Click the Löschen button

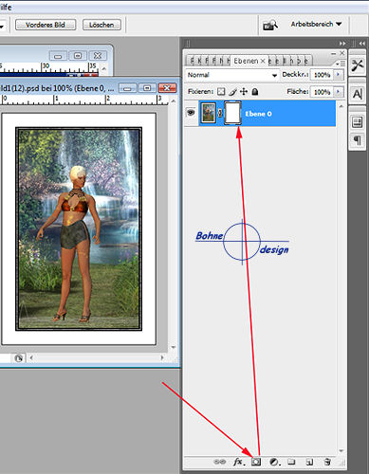tap(101, 25)
